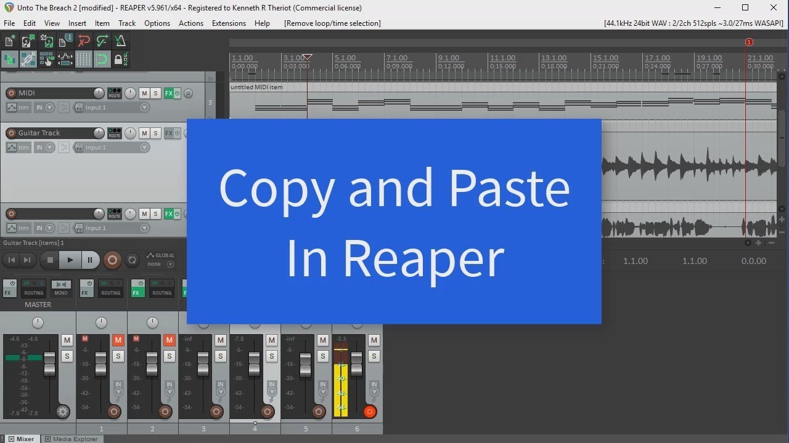This screenshot has width=789, height=443.
Task: Toggle ripple editing toolbar icon
Action: (47, 60)
